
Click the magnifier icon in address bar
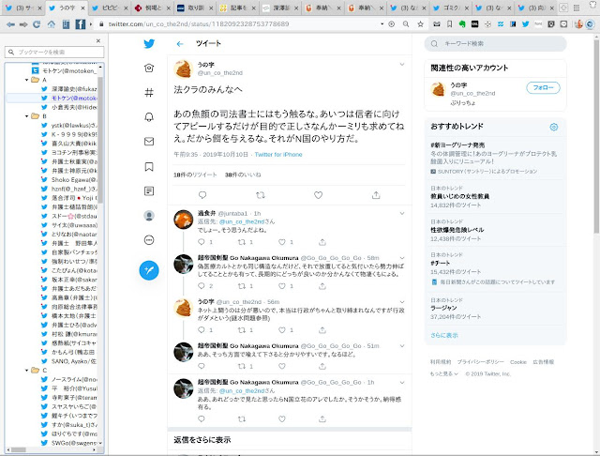point(406,24)
